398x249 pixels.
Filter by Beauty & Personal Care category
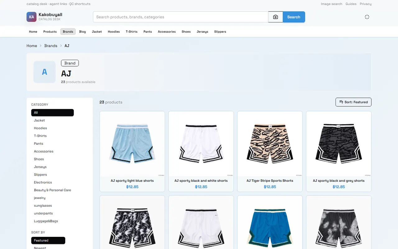point(53,190)
